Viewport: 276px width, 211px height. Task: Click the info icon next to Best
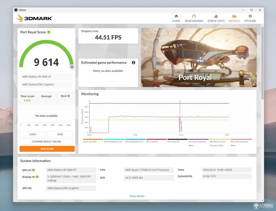[x=69, y=96]
